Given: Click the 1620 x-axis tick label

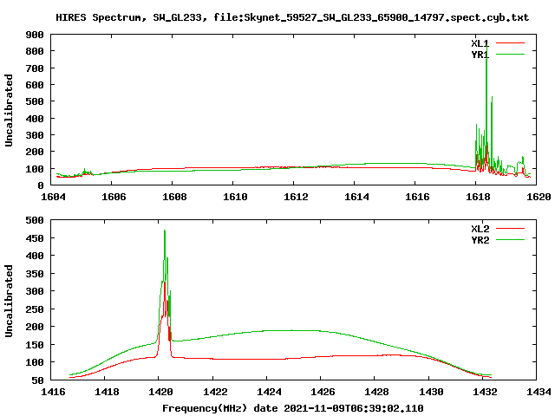Looking at the screenshot, I should point(539,197).
